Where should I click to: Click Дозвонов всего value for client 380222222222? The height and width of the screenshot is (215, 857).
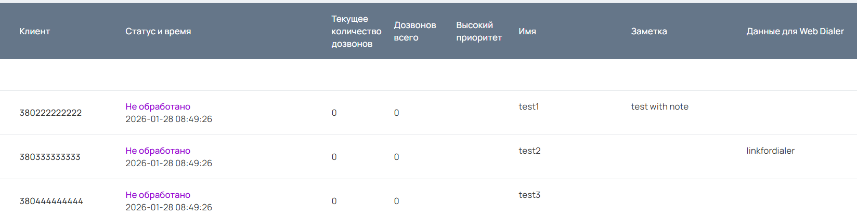396,113
